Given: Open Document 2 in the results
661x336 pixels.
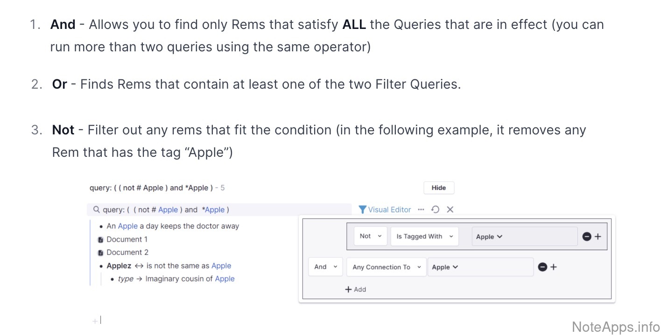Looking at the screenshot, I should pyautogui.click(x=127, y=252).
